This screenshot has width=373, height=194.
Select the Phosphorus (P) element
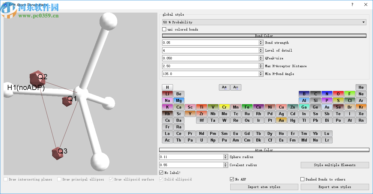pyautogui.click(x=327, y=100)
